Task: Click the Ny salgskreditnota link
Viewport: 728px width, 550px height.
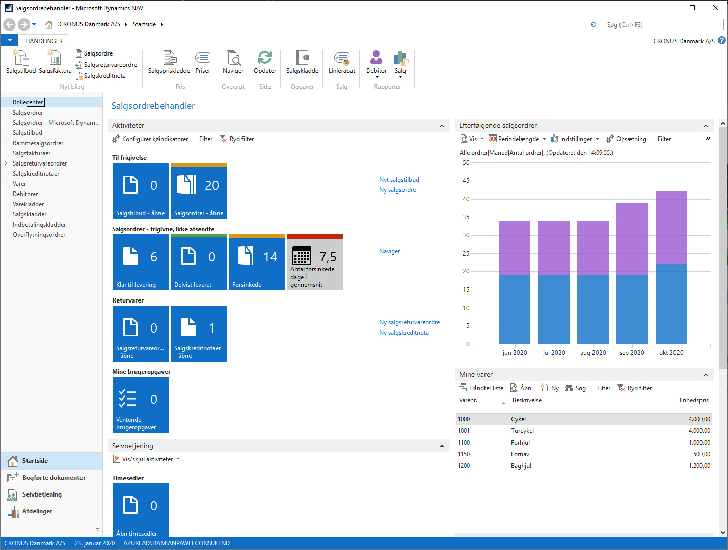Action: coord(403,333)
